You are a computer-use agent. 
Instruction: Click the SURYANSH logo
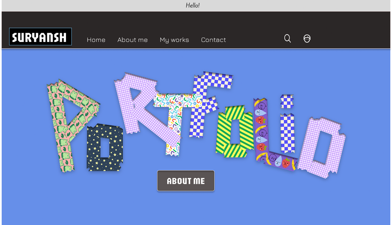pyautogui.click(x=40, y=37)
